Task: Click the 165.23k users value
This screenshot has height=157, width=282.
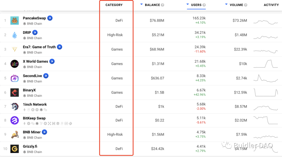Action: click(199, 18)
